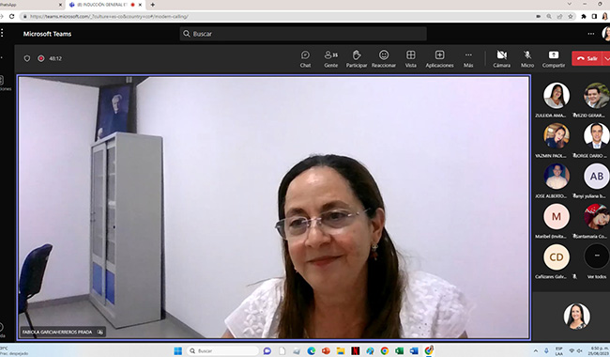Leave the meeting with Salir
Screen dimensions: 610x357
[587, 58]
